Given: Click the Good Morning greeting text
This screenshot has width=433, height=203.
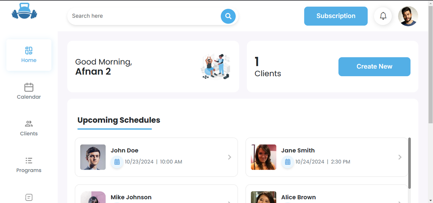Looking at the screenshot, I should click(x=104, y=62).
